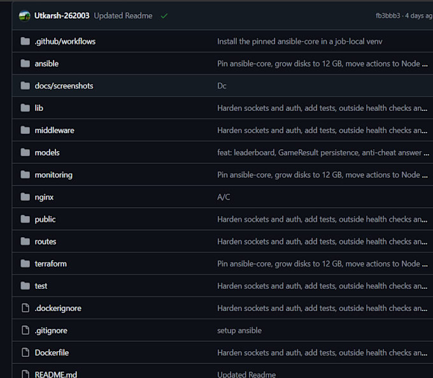Open the ansible row's 'Pin ansible-core' commit
This screenshot has width=433, height=378.
[x=322, y=64]
